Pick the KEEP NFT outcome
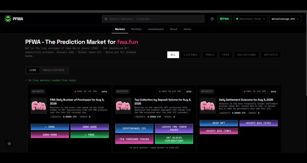Viewport: 307px width, 163px height. 219,123
